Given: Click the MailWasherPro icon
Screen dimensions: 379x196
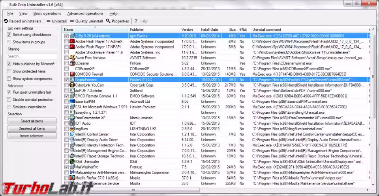Looking at the screenshot, I should coord(72,167).
